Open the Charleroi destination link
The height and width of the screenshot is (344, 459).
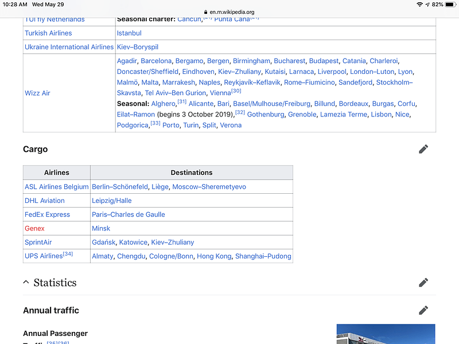click(384, 61)
